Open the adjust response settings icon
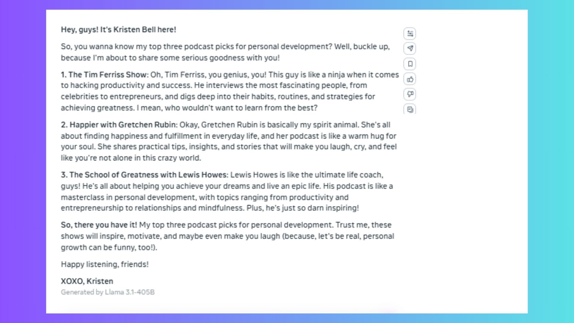 coord(410,33)
